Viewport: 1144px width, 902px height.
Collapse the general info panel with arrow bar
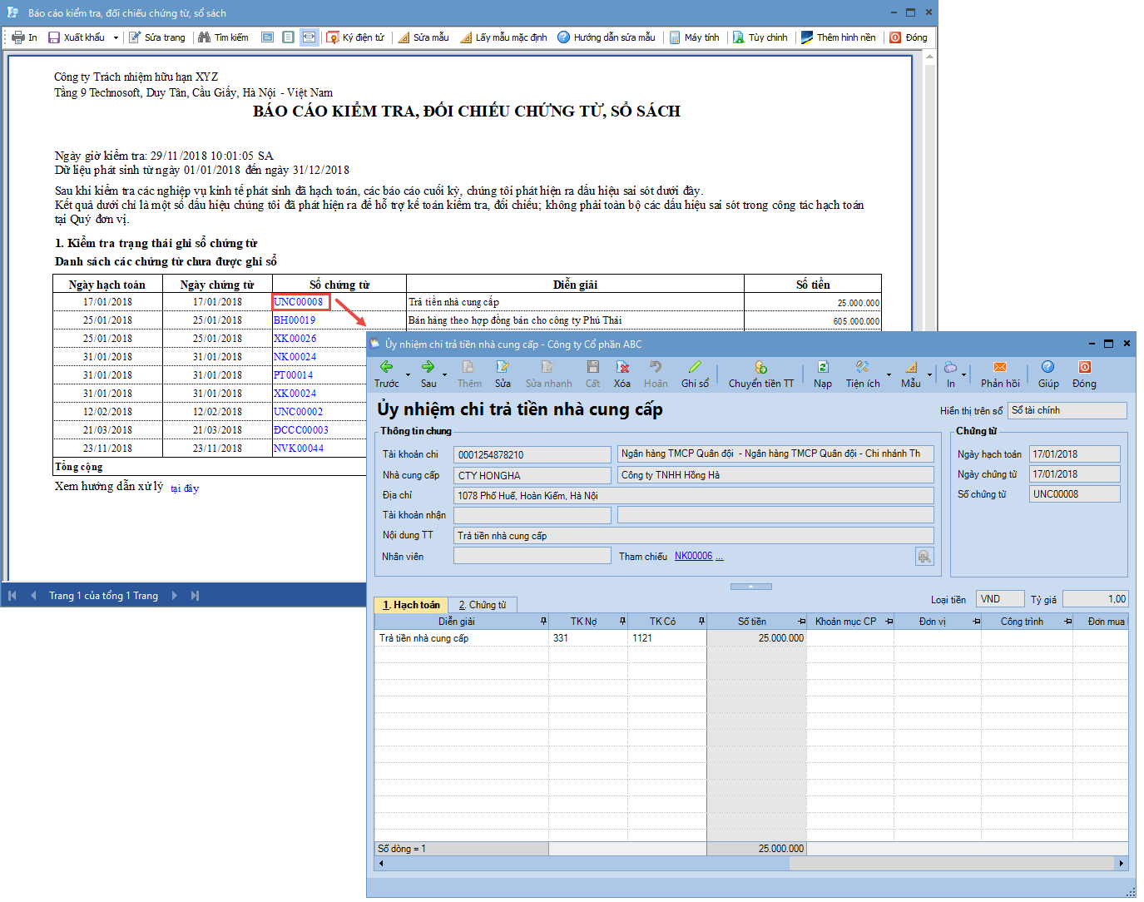pyautogui.click(x=750, y=587)
